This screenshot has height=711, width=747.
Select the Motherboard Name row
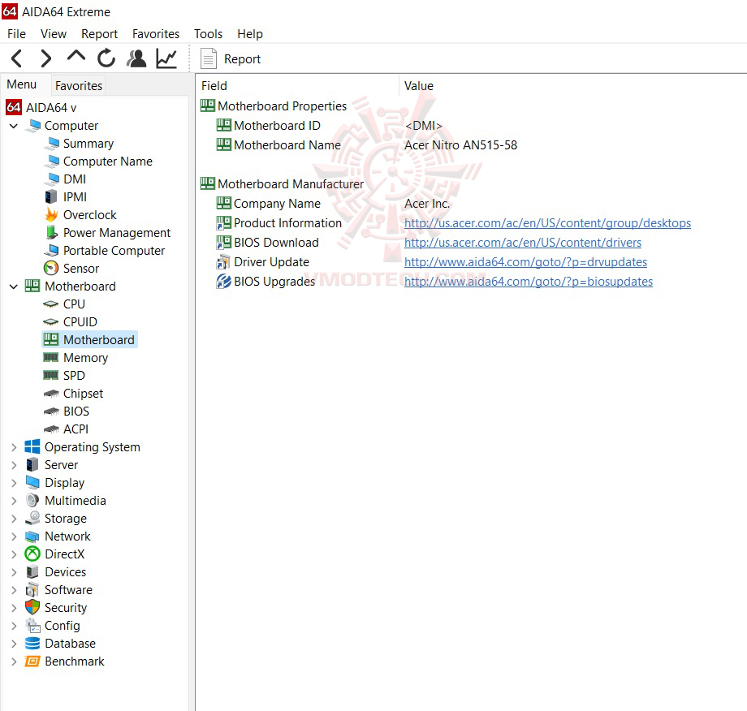pyautogui.click(x=287, y=145)
